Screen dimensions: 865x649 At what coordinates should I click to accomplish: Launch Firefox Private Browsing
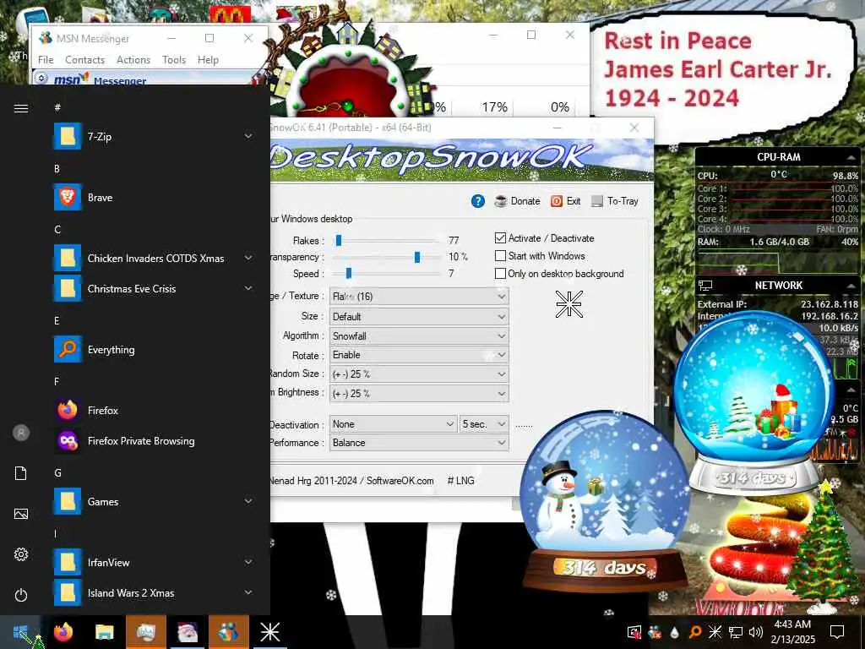point(155,441)
